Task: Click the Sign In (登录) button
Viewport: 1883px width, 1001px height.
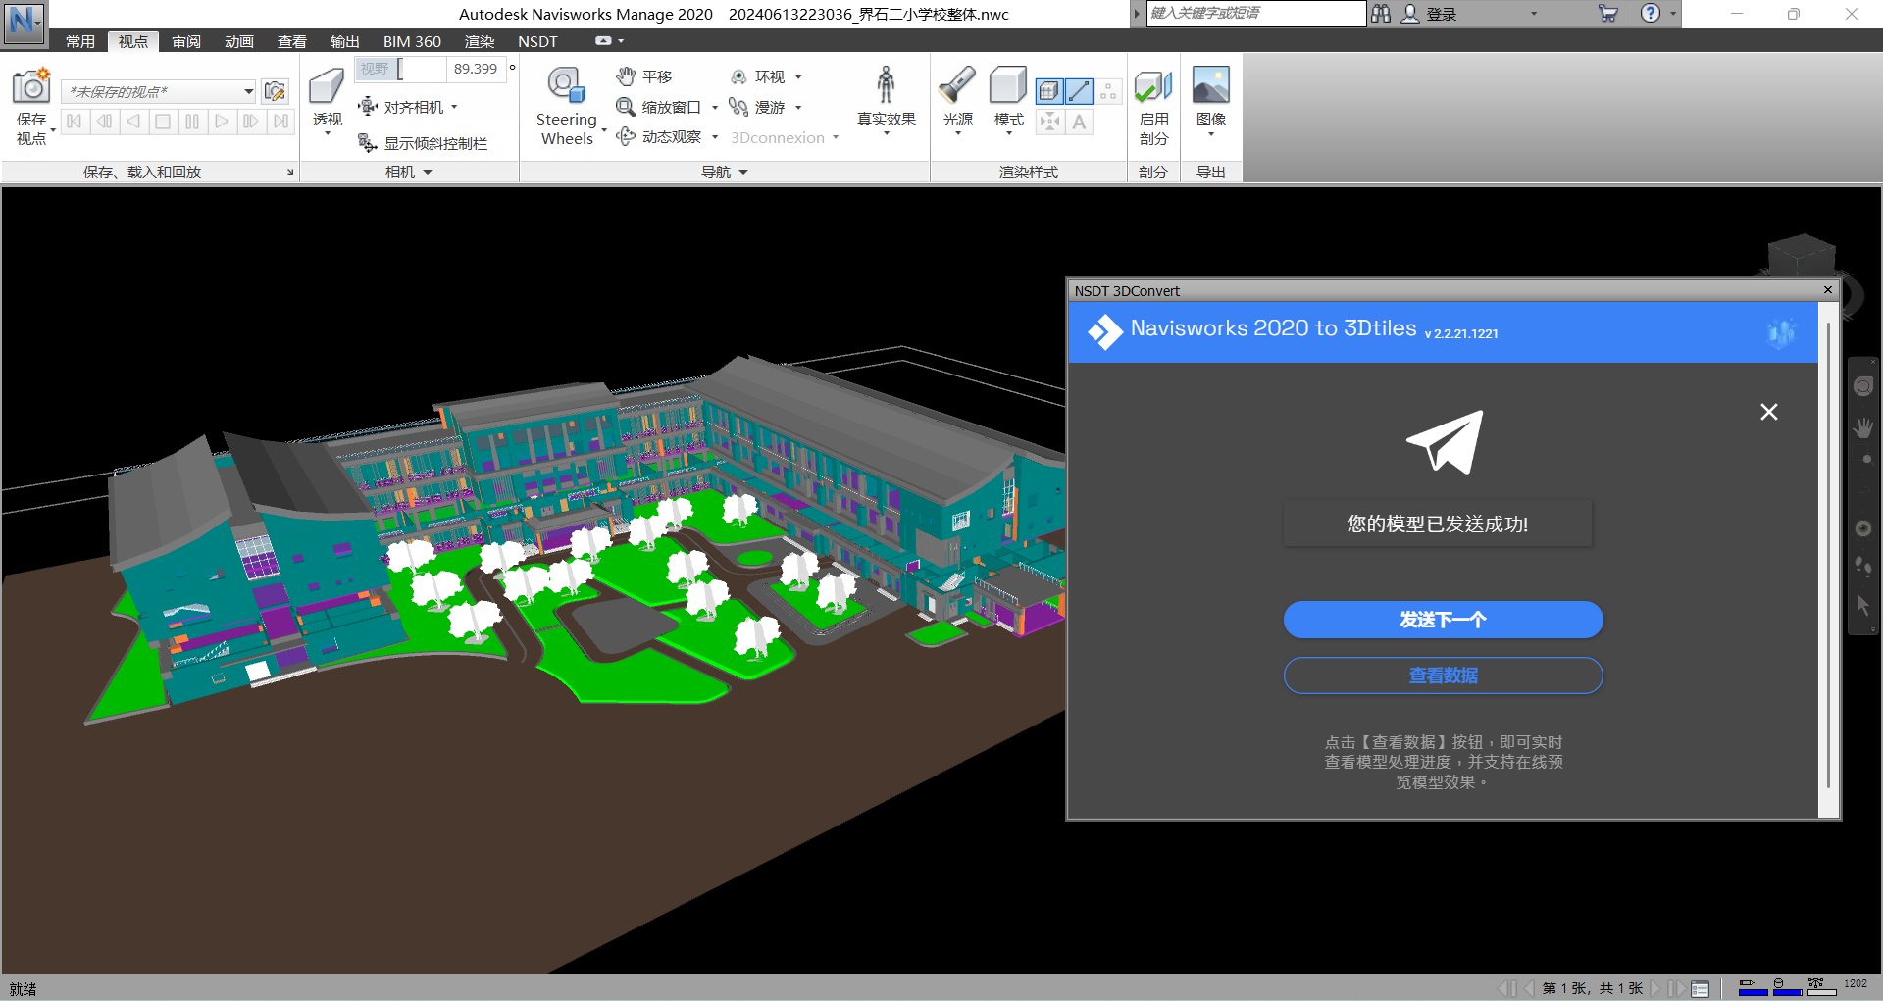Action: pyautogui.click(x=1430, y=14)
